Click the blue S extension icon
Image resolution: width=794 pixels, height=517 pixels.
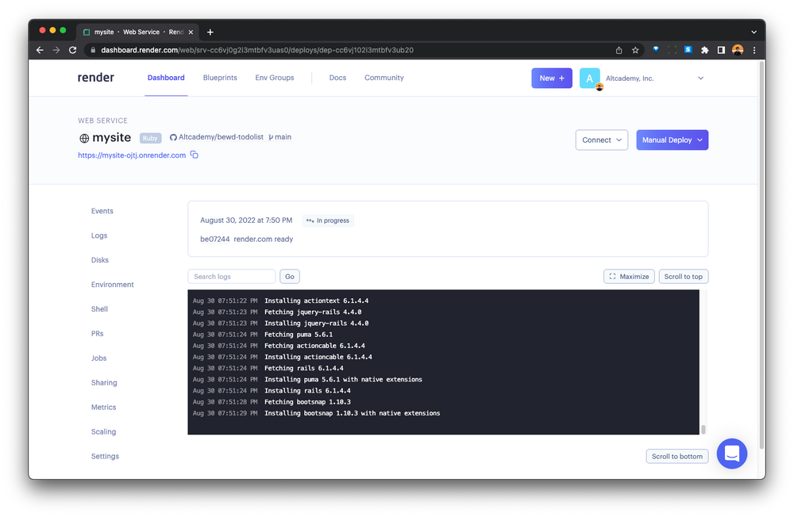(688, 50)
